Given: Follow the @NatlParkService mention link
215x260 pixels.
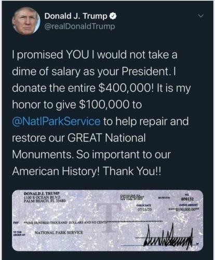Looking at the screenshot, I should coord(56,121).
